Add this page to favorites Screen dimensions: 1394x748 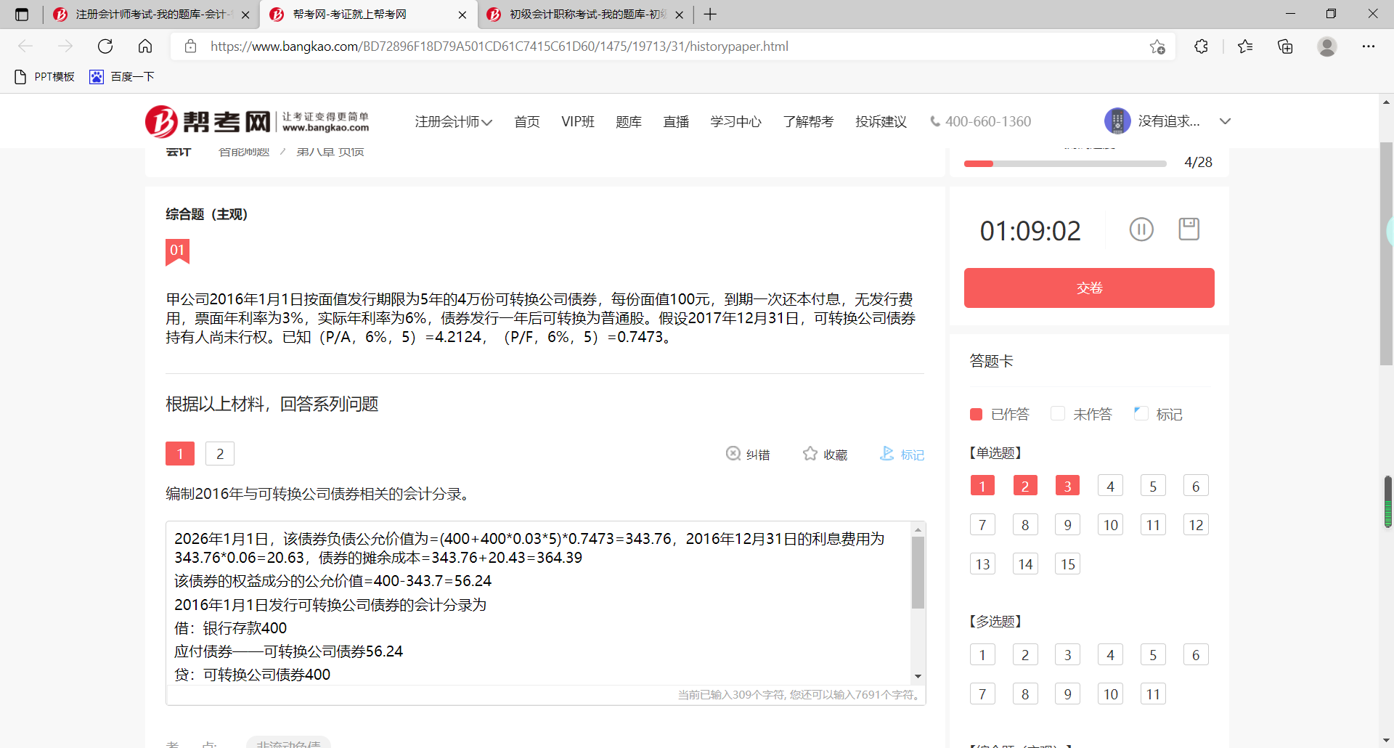1157,46
